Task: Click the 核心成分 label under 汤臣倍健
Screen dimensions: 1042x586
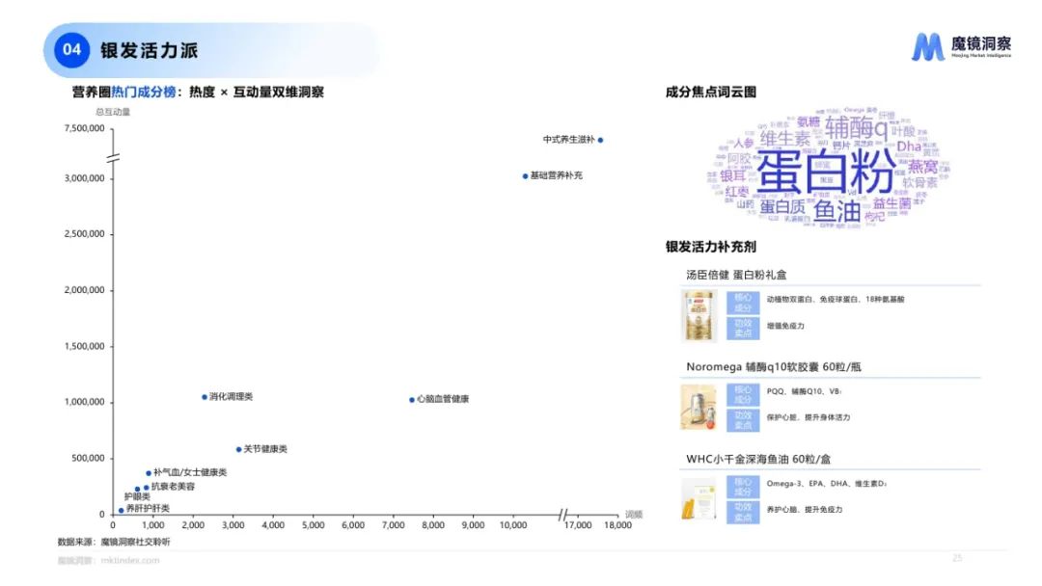Action: point(743,303)
